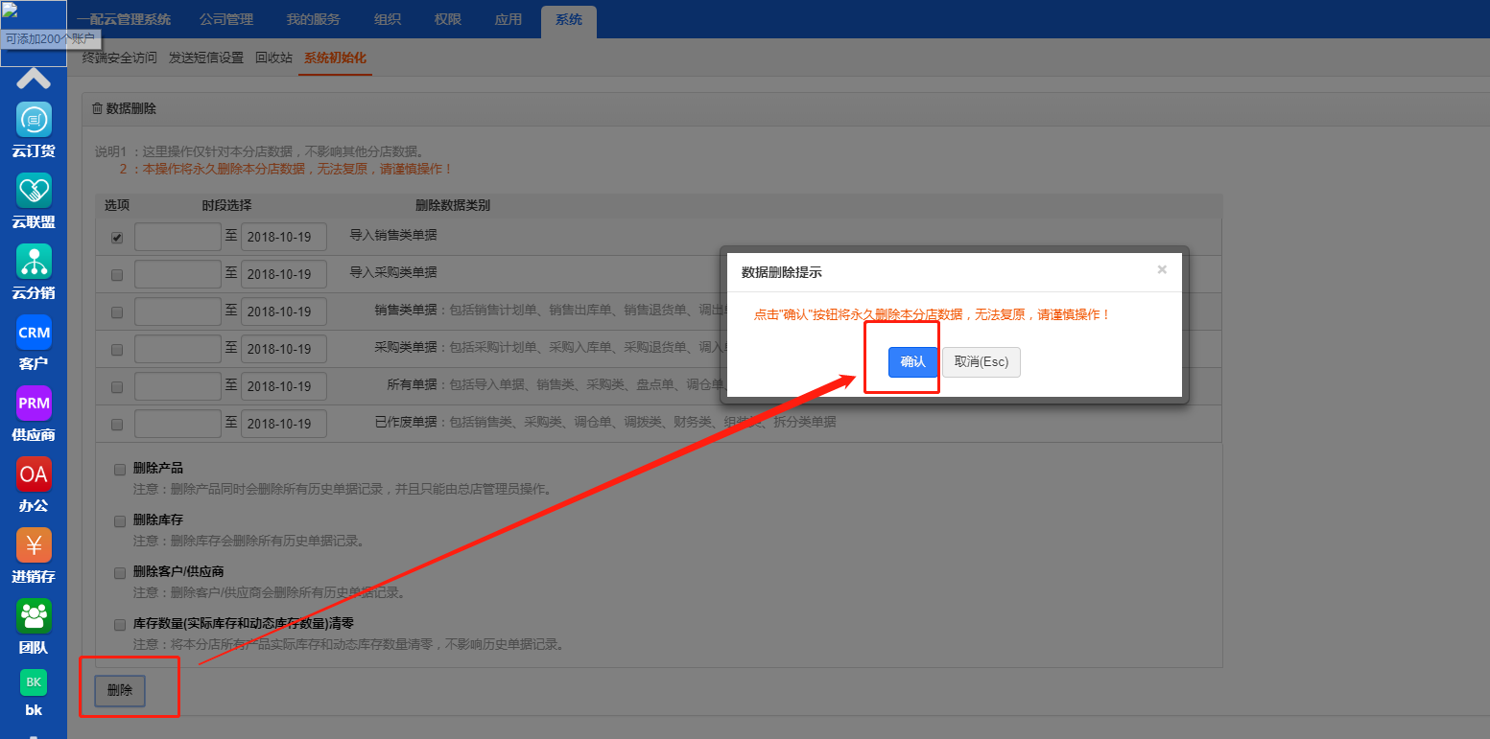Click start date field for 采购类单据
Viewport: 1490px width, 739px height.
coord(177,349)
